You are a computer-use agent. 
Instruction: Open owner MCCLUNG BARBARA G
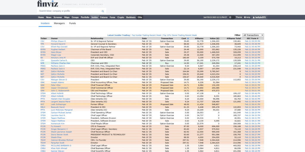(61, 145)
